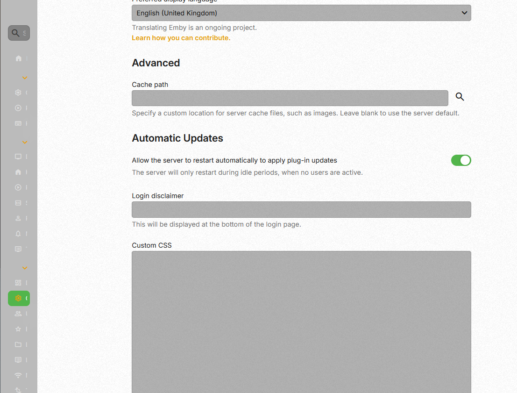Click 'The server will only restart during idle periods' text

(x=247, y=172)
